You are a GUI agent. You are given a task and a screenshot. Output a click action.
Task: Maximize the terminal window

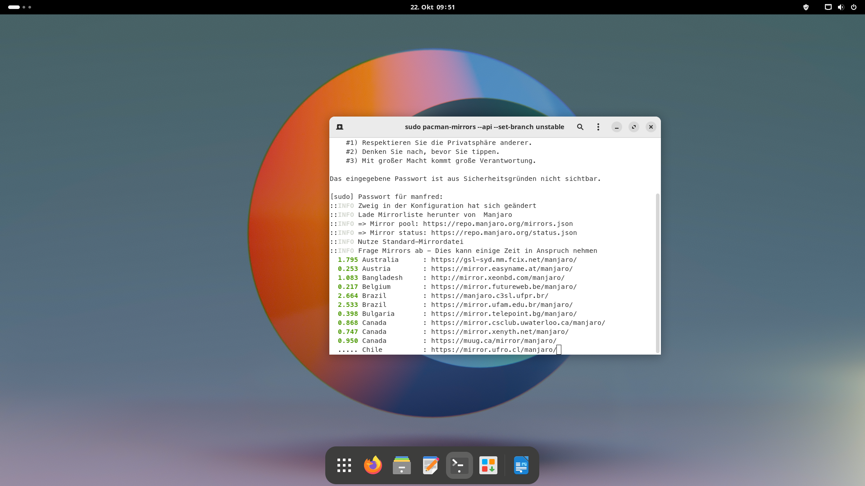[x=633, y=127]
